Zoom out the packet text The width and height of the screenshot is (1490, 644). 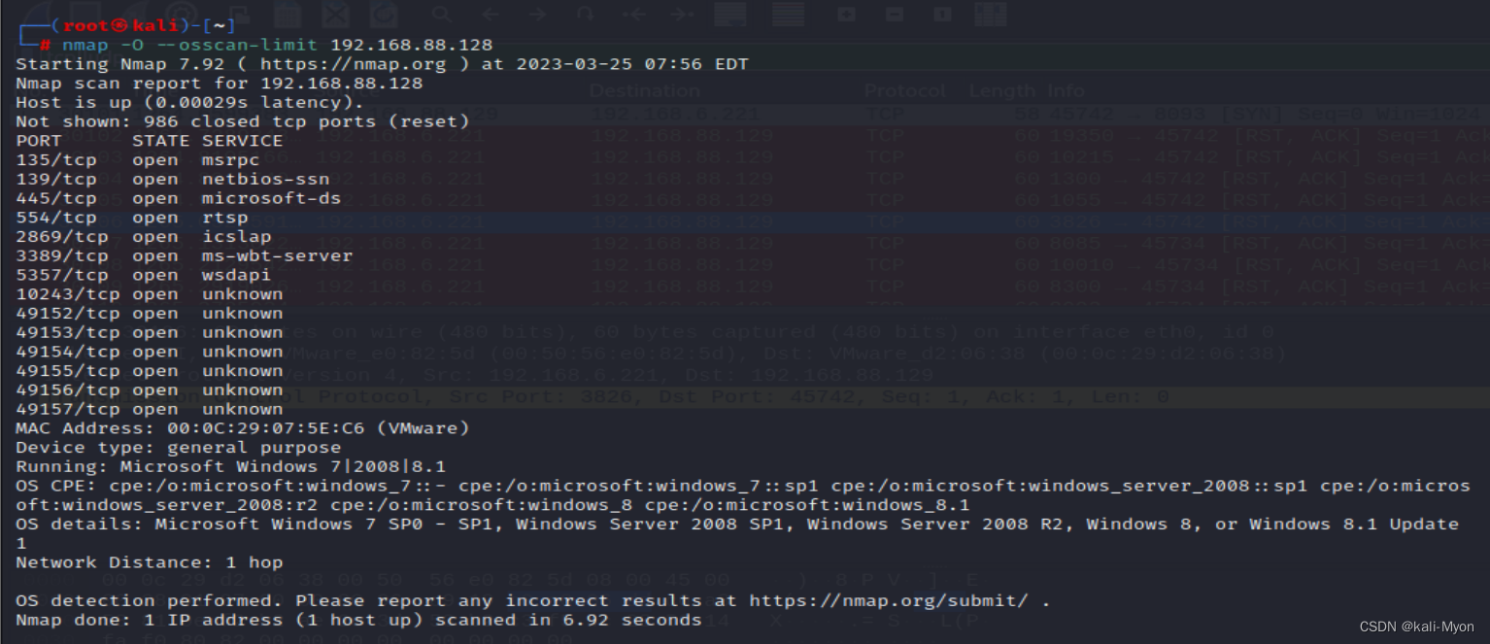(895, 15)
